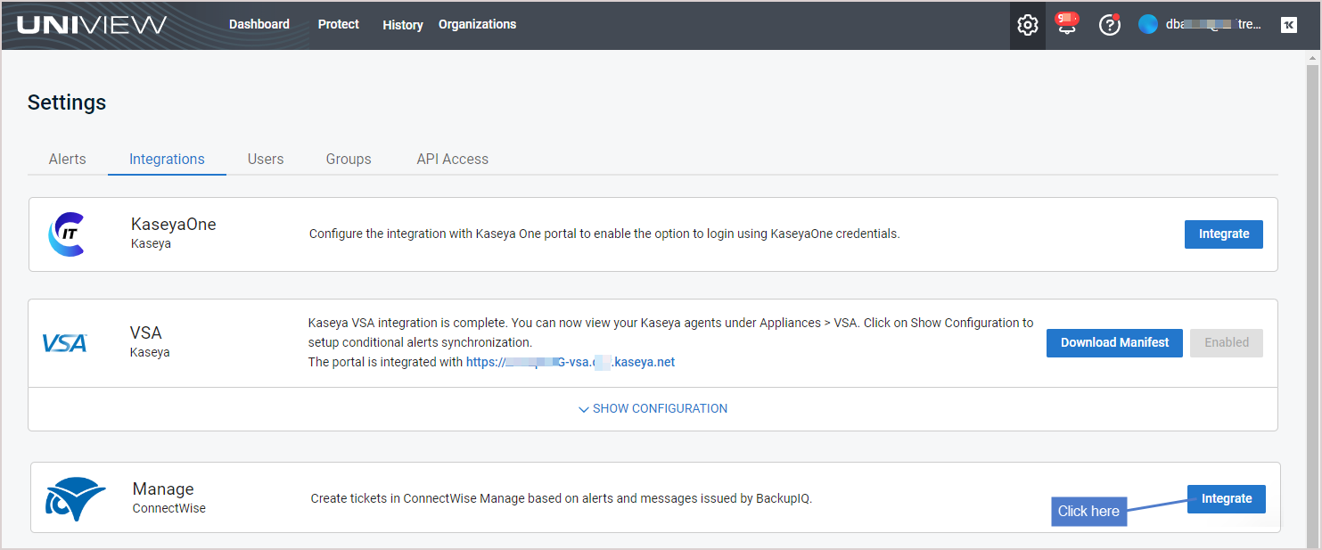Open the Organizations menu

pyautogui.click(x=477, y=24)
